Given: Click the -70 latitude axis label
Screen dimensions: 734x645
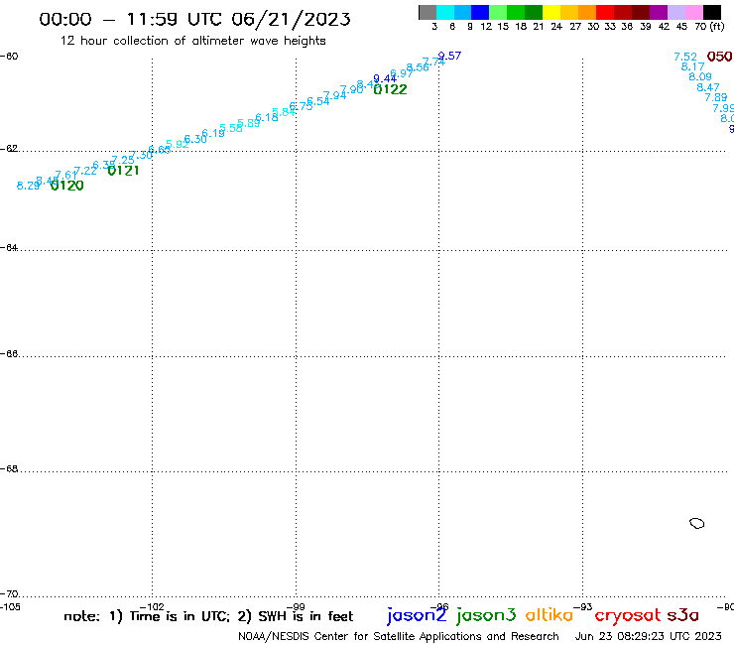Looking at the screenshot, I should coord(9,594).
